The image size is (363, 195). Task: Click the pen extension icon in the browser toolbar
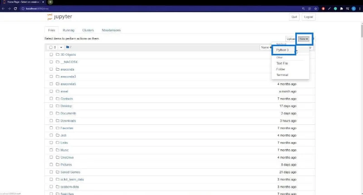[329, 9]
